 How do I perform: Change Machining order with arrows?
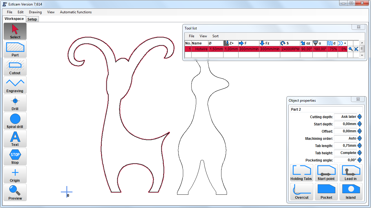pos(360,138)
